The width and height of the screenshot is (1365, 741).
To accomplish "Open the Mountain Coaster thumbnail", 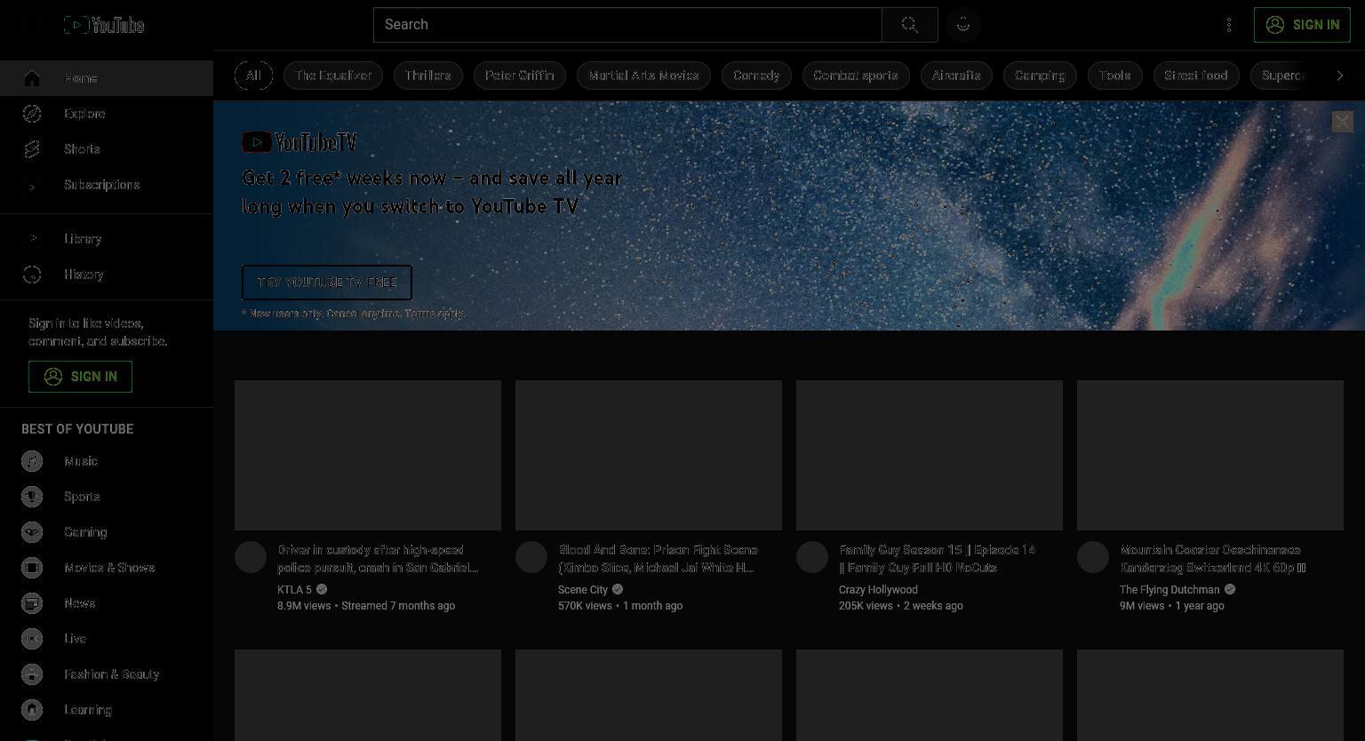I will [1210, 455].
